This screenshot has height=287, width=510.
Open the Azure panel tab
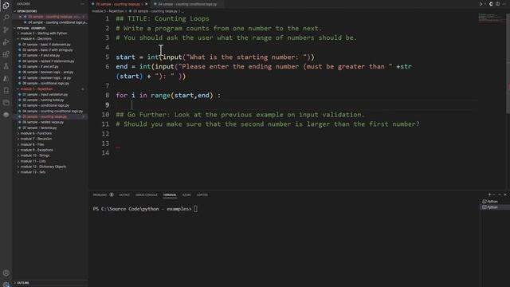[186, 195]
